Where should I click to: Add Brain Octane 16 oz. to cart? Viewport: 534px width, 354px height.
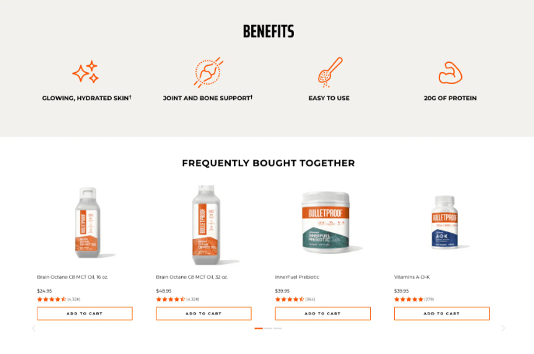85,314
